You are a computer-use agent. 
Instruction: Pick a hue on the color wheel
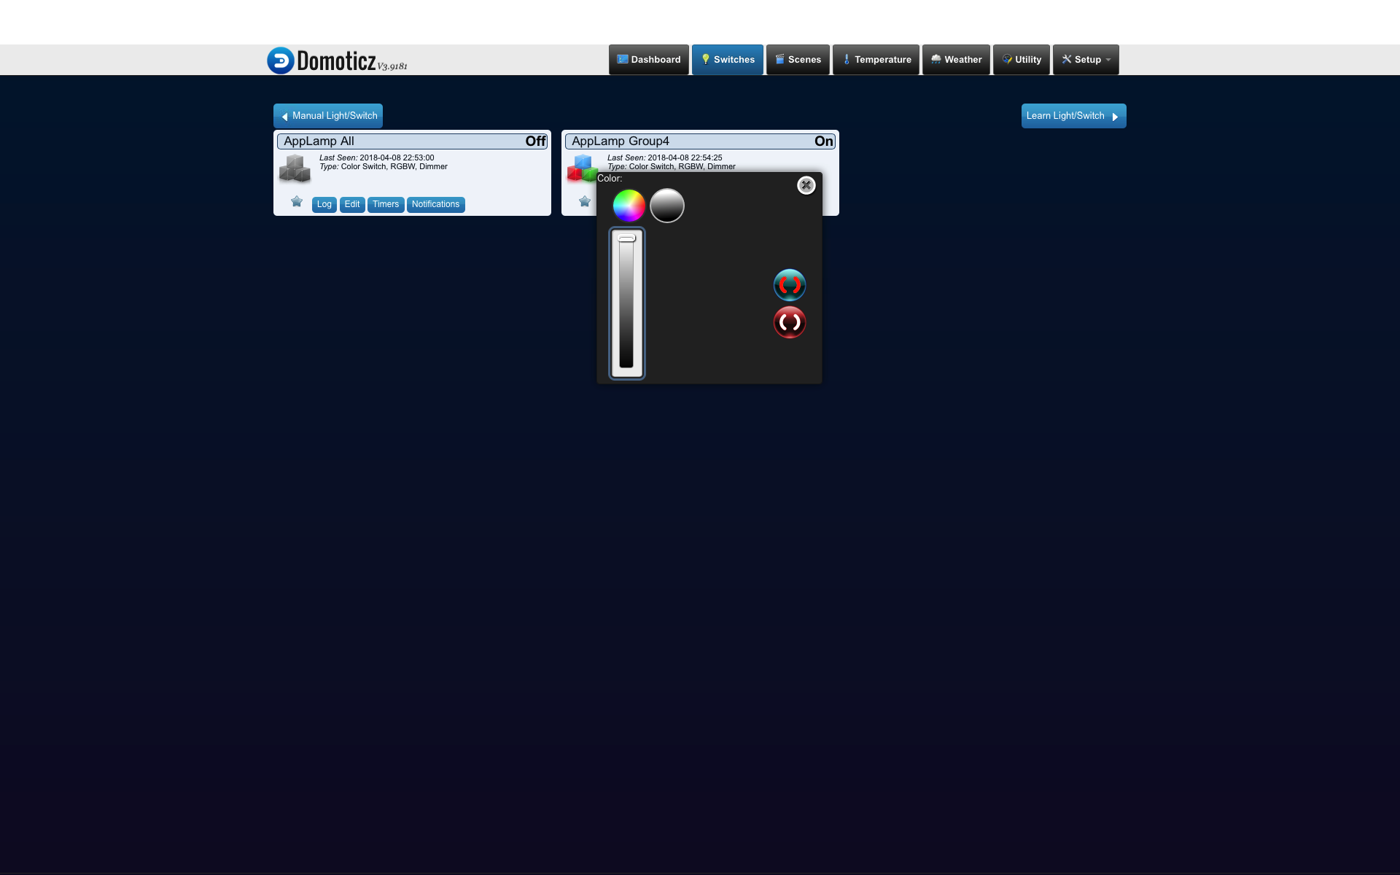pyautogui.click(x=628, y=205)
